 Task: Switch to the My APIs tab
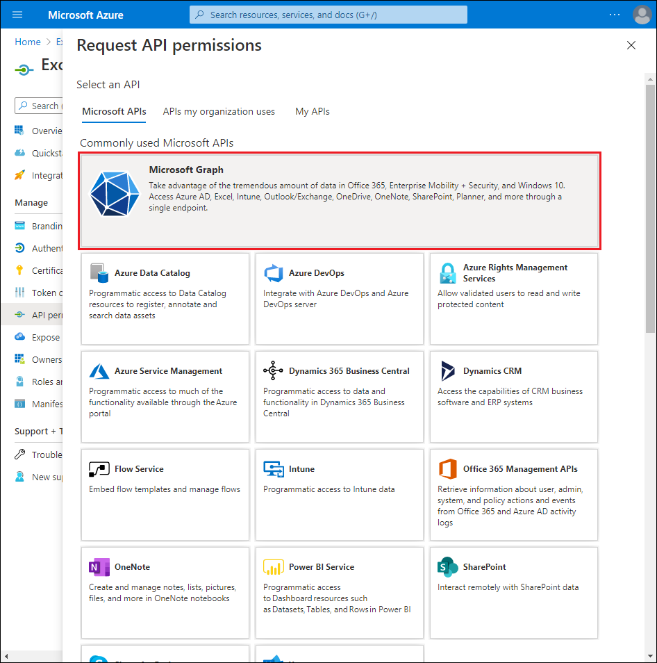(x=312, y=111)
